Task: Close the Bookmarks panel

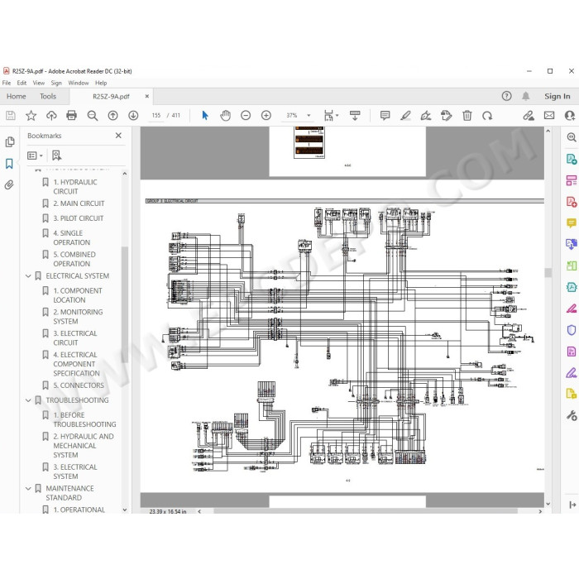Action: pos(118,136)
